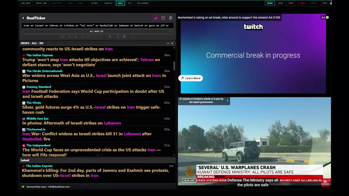The image size is (349, 196).
Task: Collapse the ticker toolbar with up chevron
Action: (x=133, y=36)
